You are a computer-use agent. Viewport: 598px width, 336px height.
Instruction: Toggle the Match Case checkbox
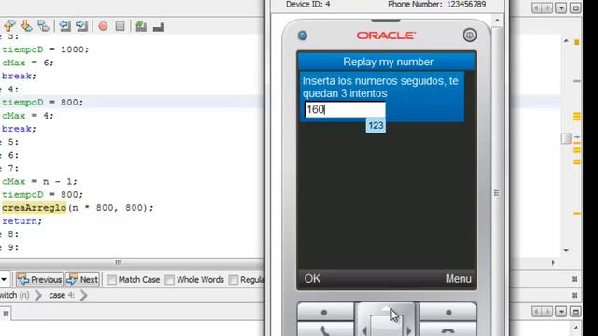(x=111, y=280)
